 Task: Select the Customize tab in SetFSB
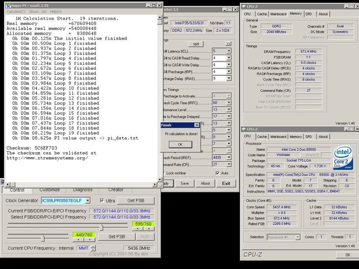point(49,190)
